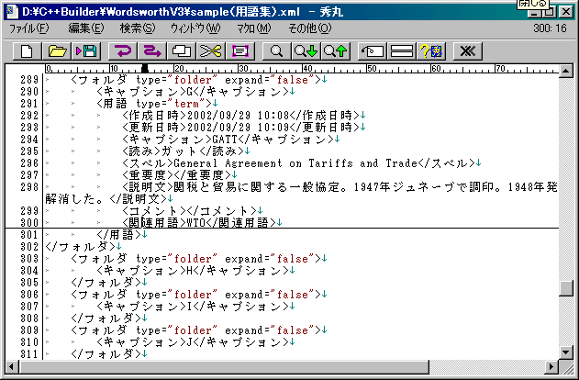Click the magnifier Search icon
Image resolution: width=579 pixels, height=380 pixels.
click(x=275, y=50)
